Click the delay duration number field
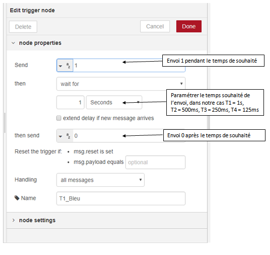The image size is (270, 255). click(x=70, y=102)
